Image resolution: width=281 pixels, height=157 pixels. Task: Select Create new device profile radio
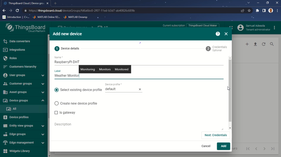pyautogui.click(x=57, y=103)
